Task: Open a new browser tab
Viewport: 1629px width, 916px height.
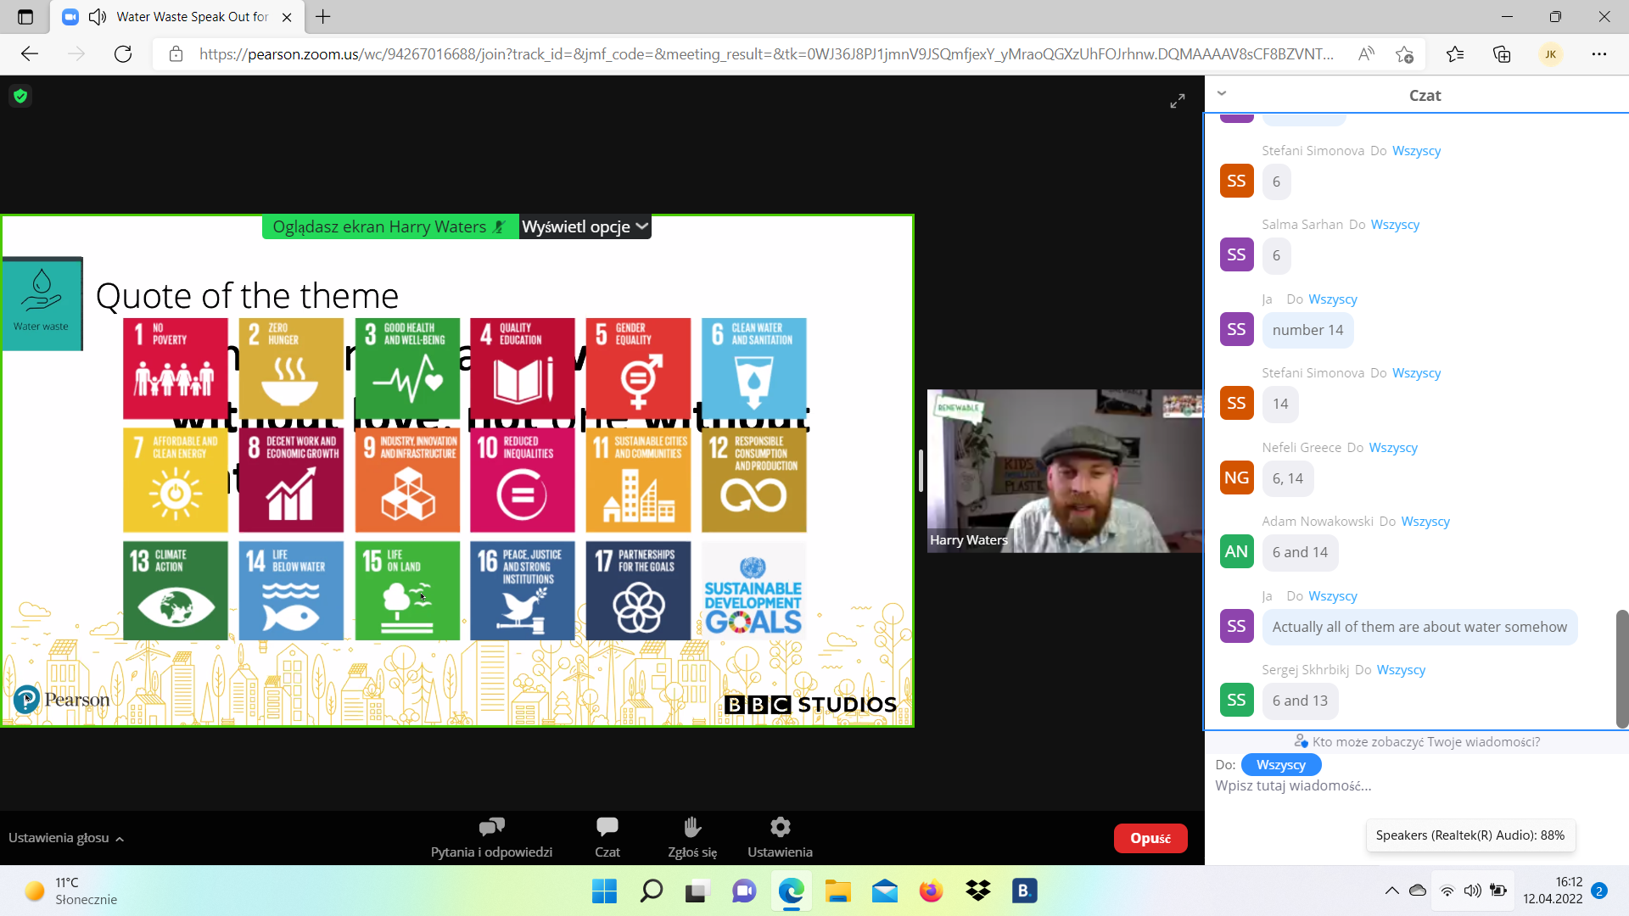Action: coord(323,17)
